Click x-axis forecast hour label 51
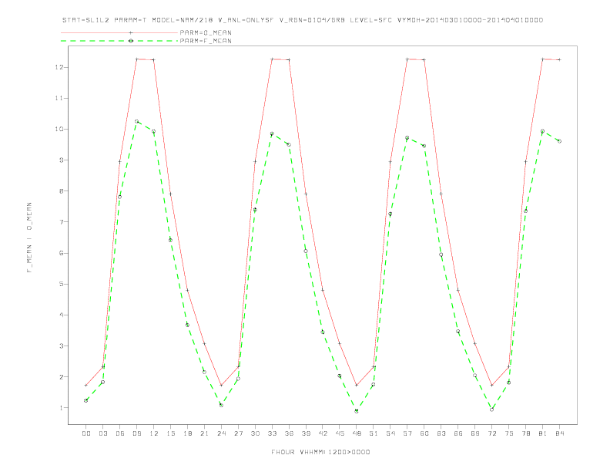610x472 pixels. click(374, 433)
